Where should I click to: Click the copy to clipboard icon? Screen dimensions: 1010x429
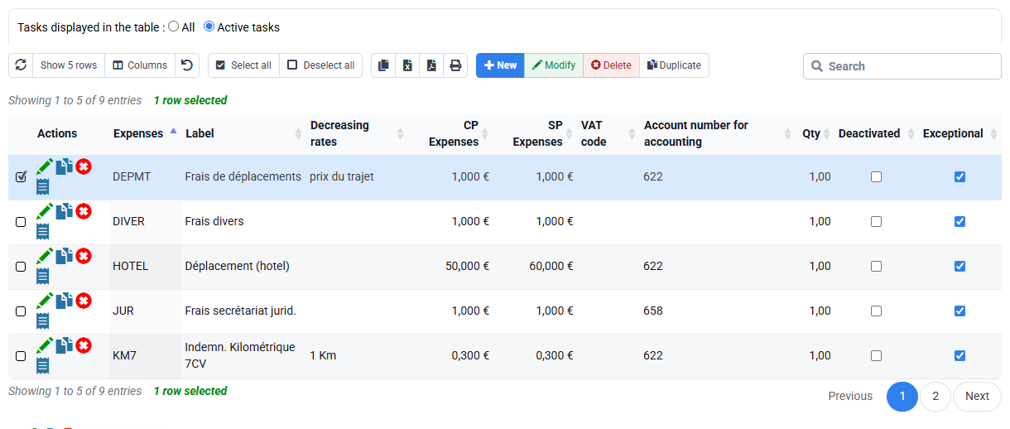pyautogui.click(x=383, y=65)
